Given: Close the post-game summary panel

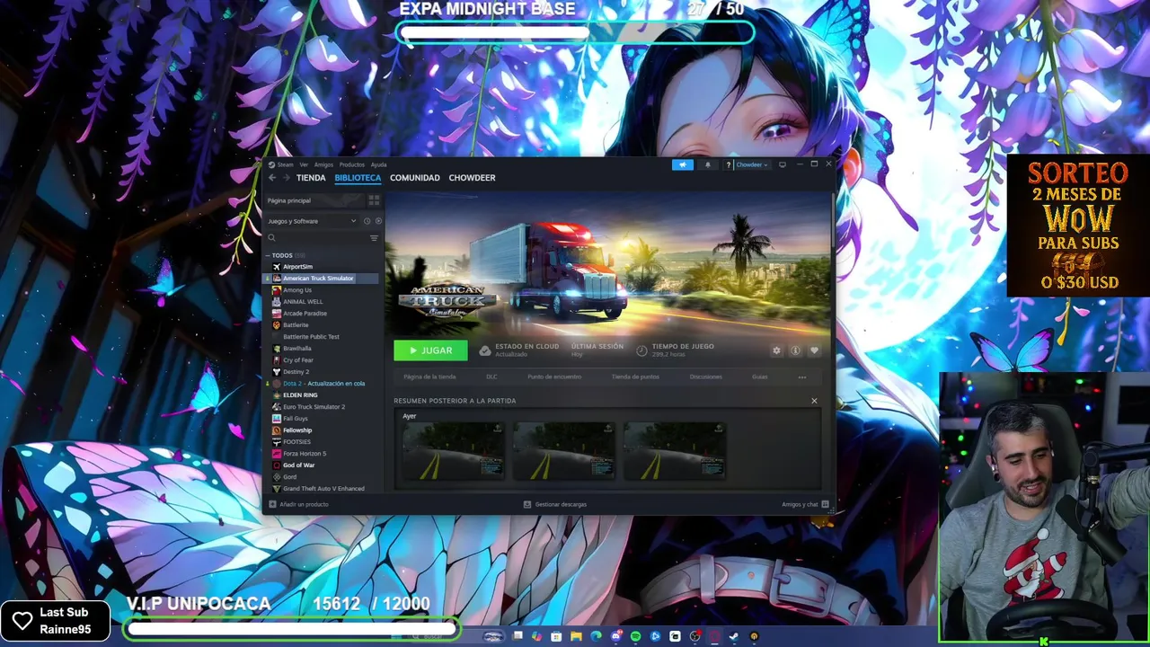Looking at the screenshot, I should coord(814,401).
